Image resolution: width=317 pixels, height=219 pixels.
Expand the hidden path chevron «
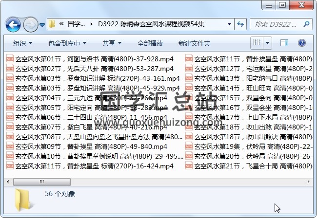pyautogui.click(x=61, y=24)
